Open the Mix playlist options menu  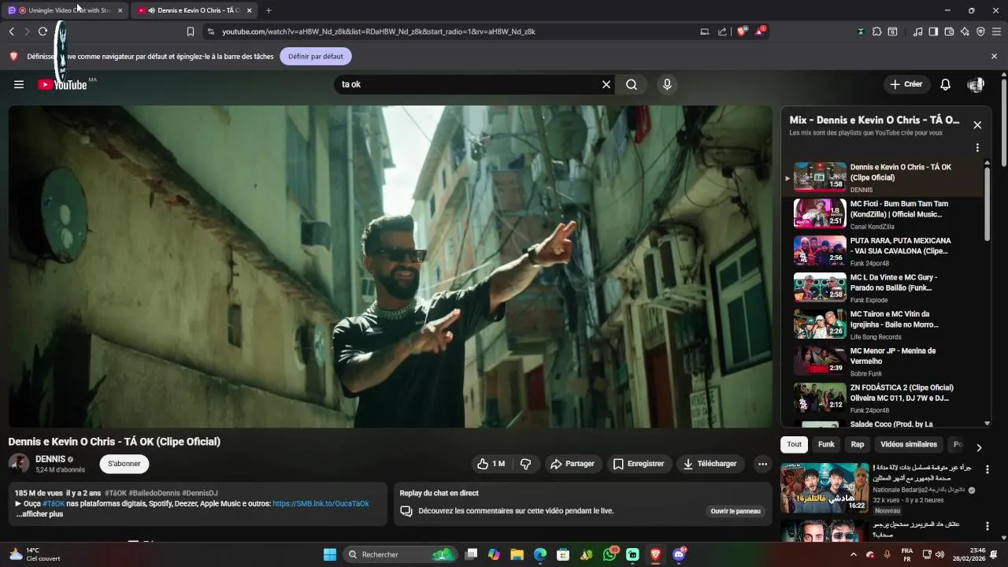[x=977, y=148]
